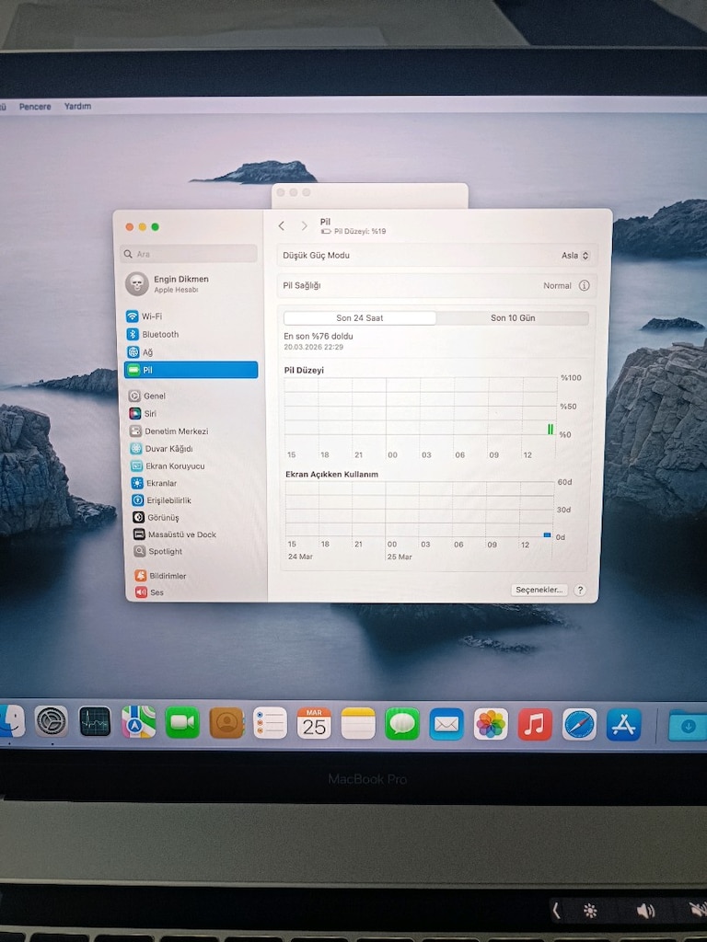
Task: Go back with the left chevron
Action: (x=282, y=226)
